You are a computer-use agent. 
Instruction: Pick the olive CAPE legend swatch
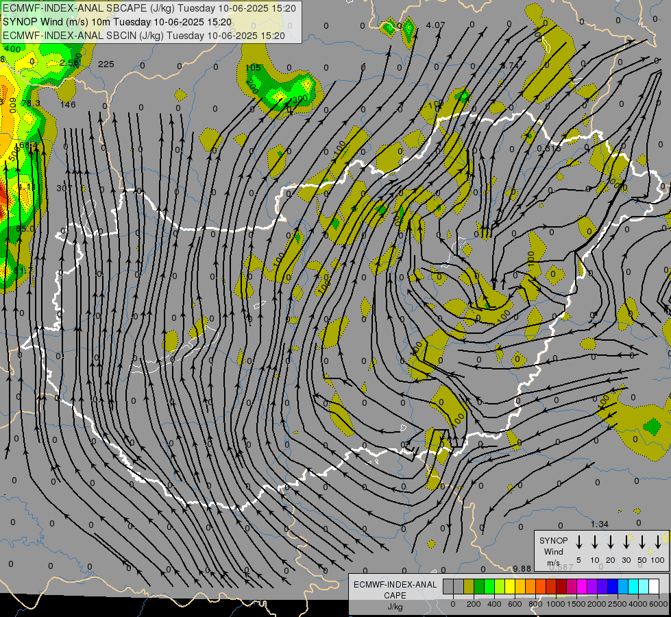(469, 587)
